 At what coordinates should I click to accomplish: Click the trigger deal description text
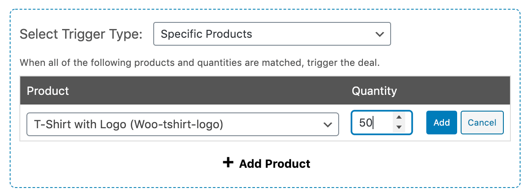199,62
